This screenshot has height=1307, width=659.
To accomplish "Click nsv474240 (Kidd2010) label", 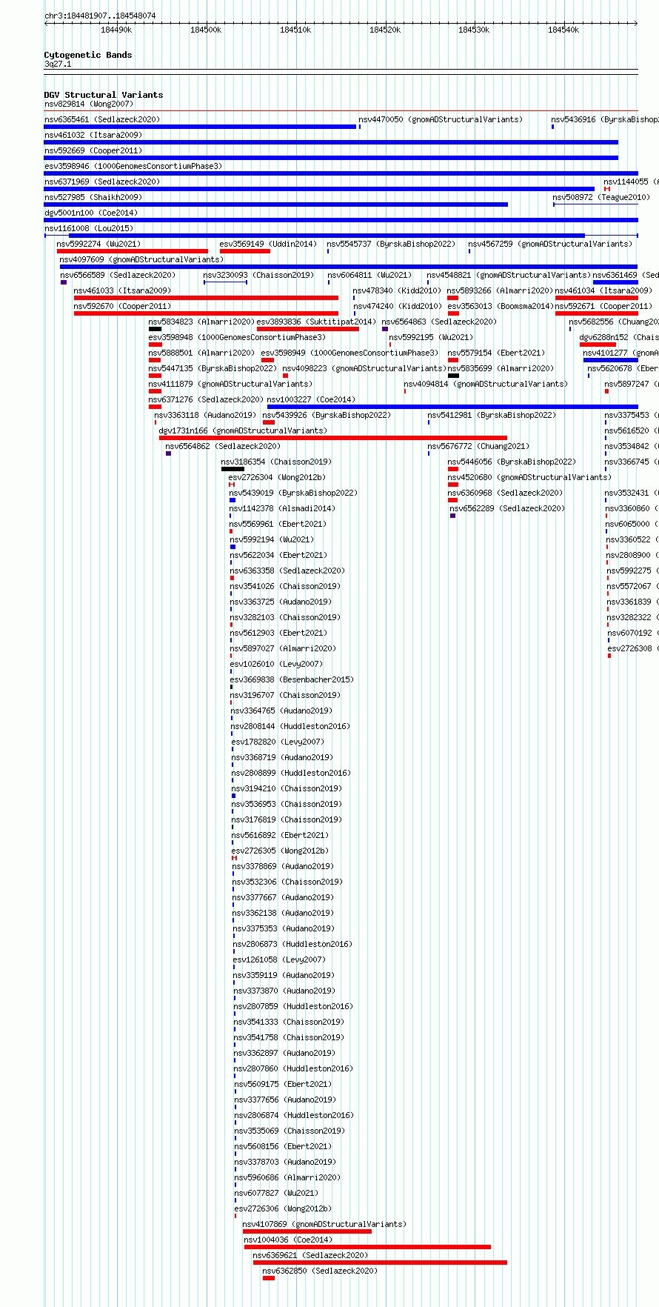I will coord(397,306).
